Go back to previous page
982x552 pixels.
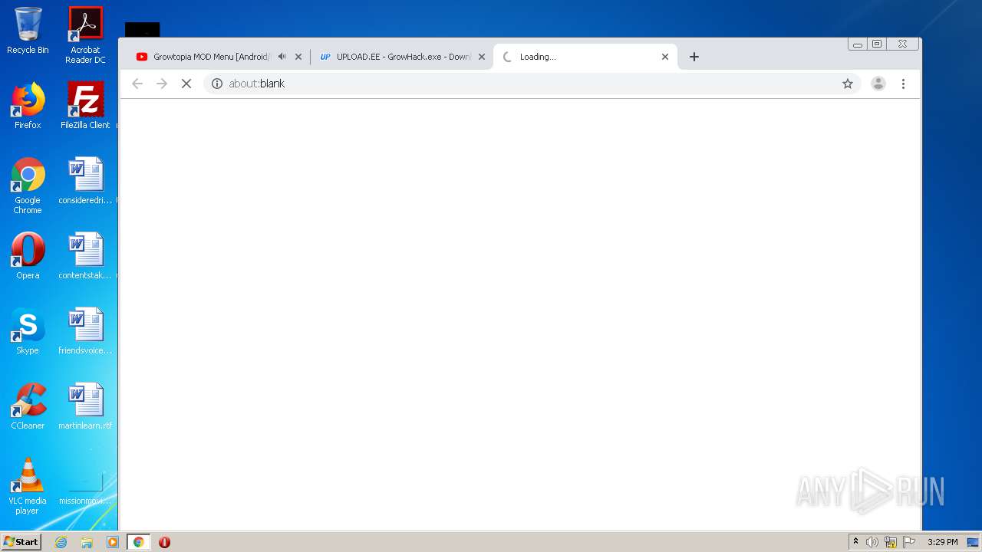click(137, 84)
